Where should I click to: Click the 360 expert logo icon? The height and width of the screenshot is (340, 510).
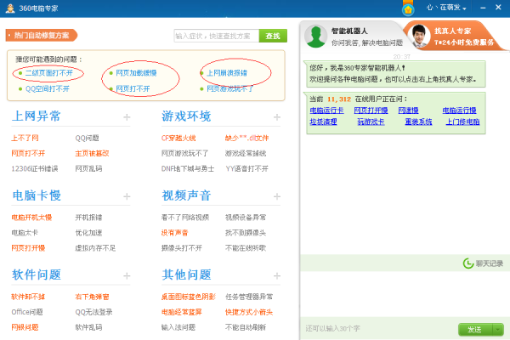[x=10, y=8]
